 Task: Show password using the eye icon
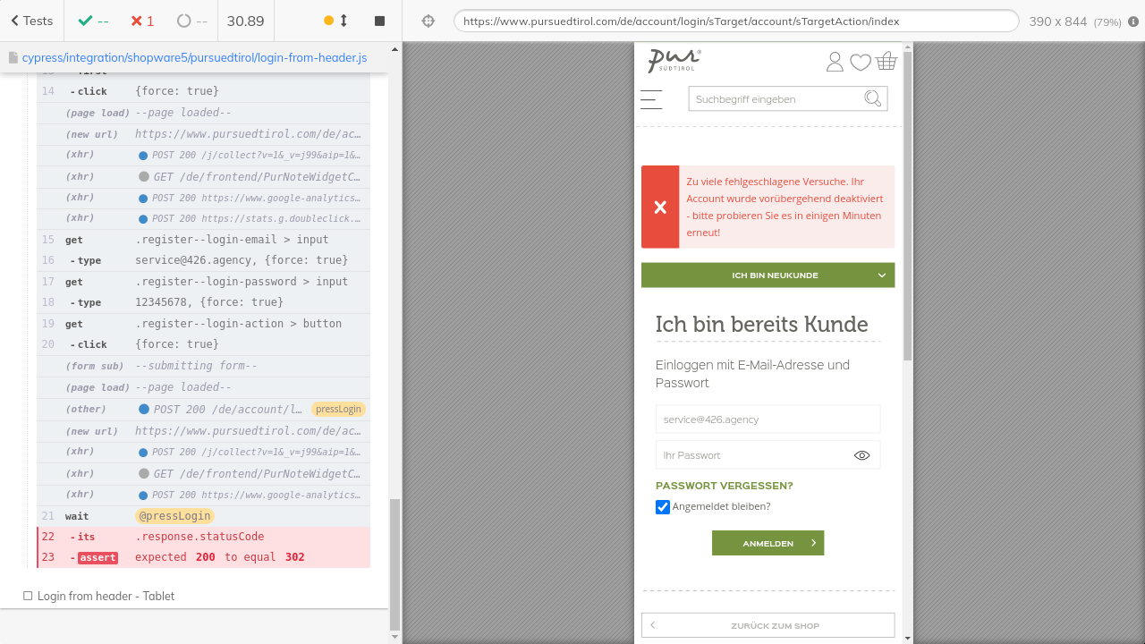click(x=861, y=455)
